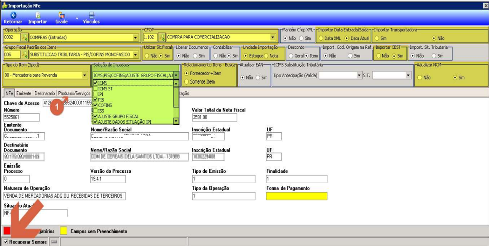The height and width of the screenshot is (246, 489).
Task: Select Sim under Atualizar EAN
Action: 258,78
